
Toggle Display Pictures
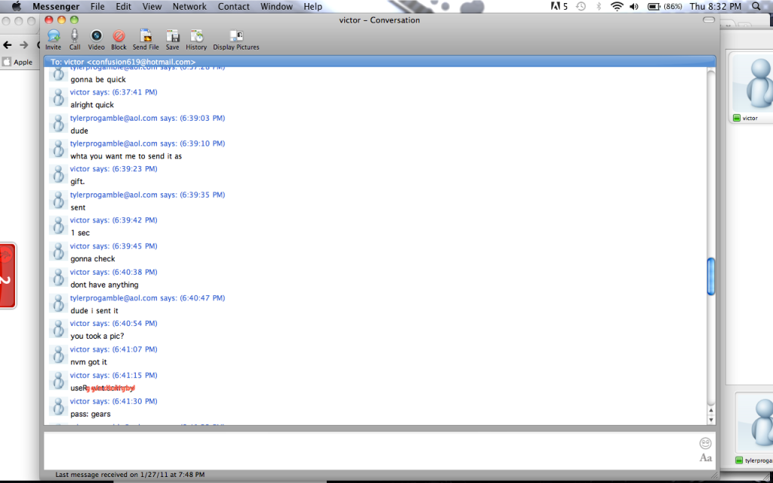(236, 39)
